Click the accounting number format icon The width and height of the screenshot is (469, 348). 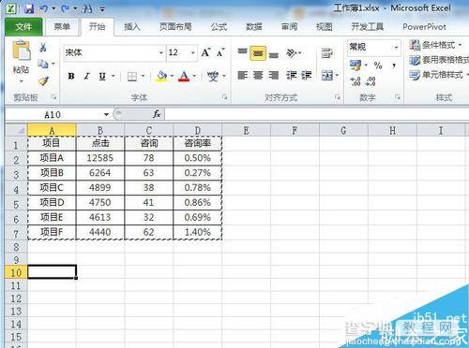356,65
